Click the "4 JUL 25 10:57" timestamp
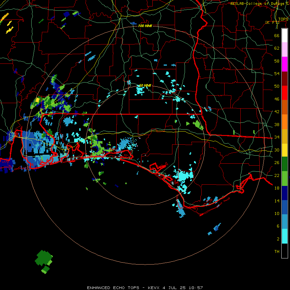The image size is (290, 290). (183, 288)
